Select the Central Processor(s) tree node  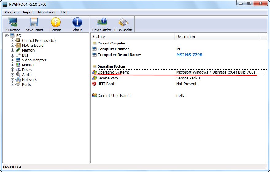[x=39, y=41]
